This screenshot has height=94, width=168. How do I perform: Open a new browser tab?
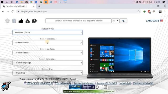(39, 6)
